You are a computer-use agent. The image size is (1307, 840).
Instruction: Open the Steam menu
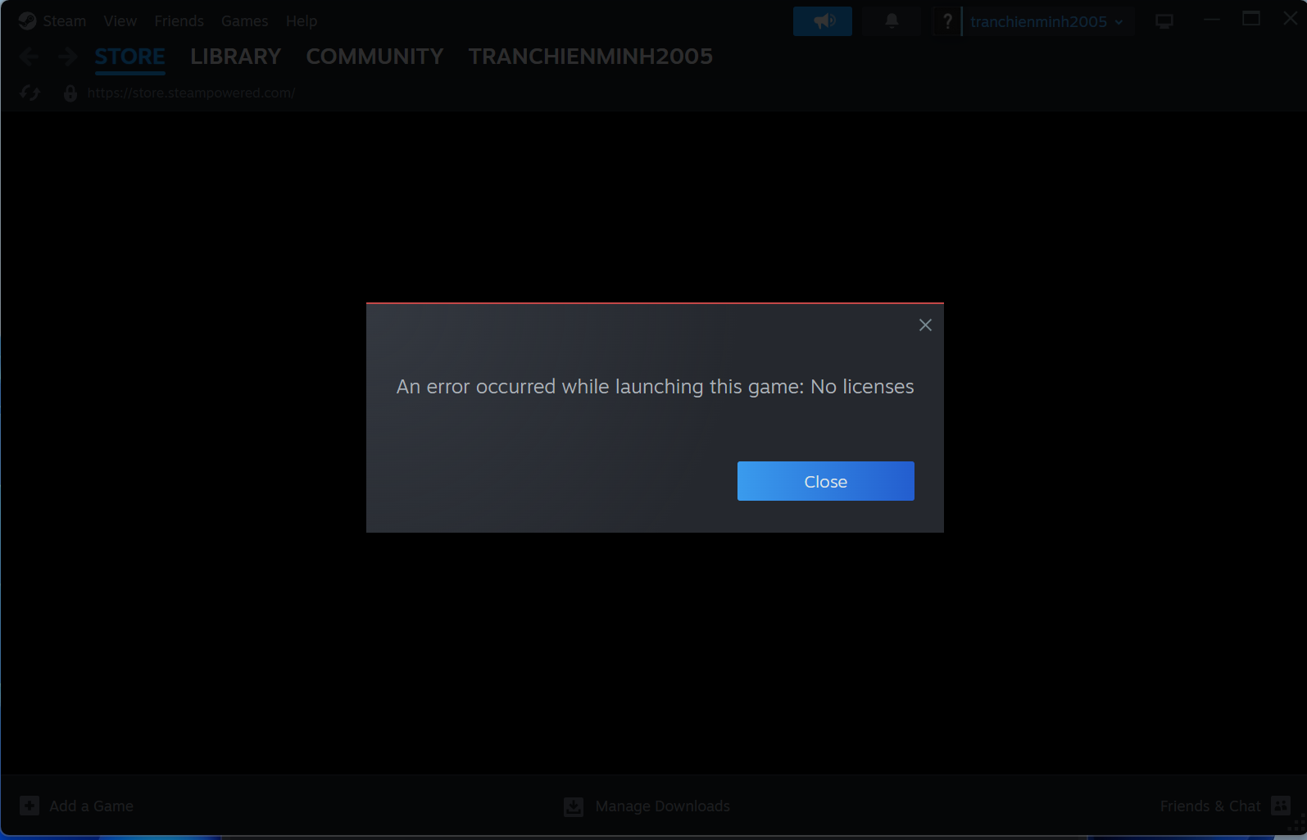tap(64, 21)
